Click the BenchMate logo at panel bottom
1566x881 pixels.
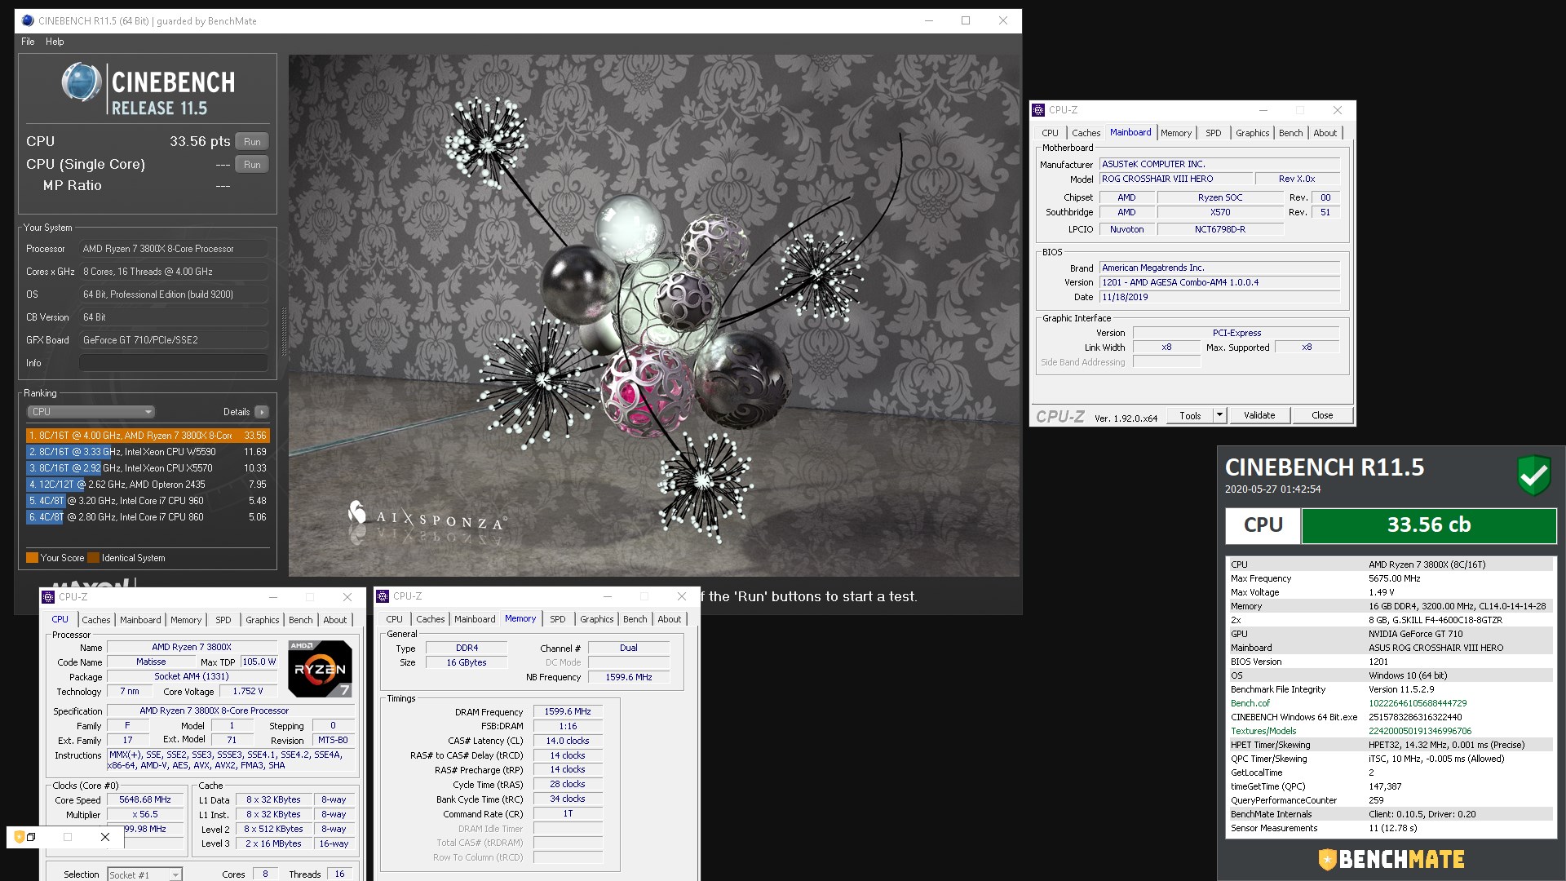click(1391, 859)
